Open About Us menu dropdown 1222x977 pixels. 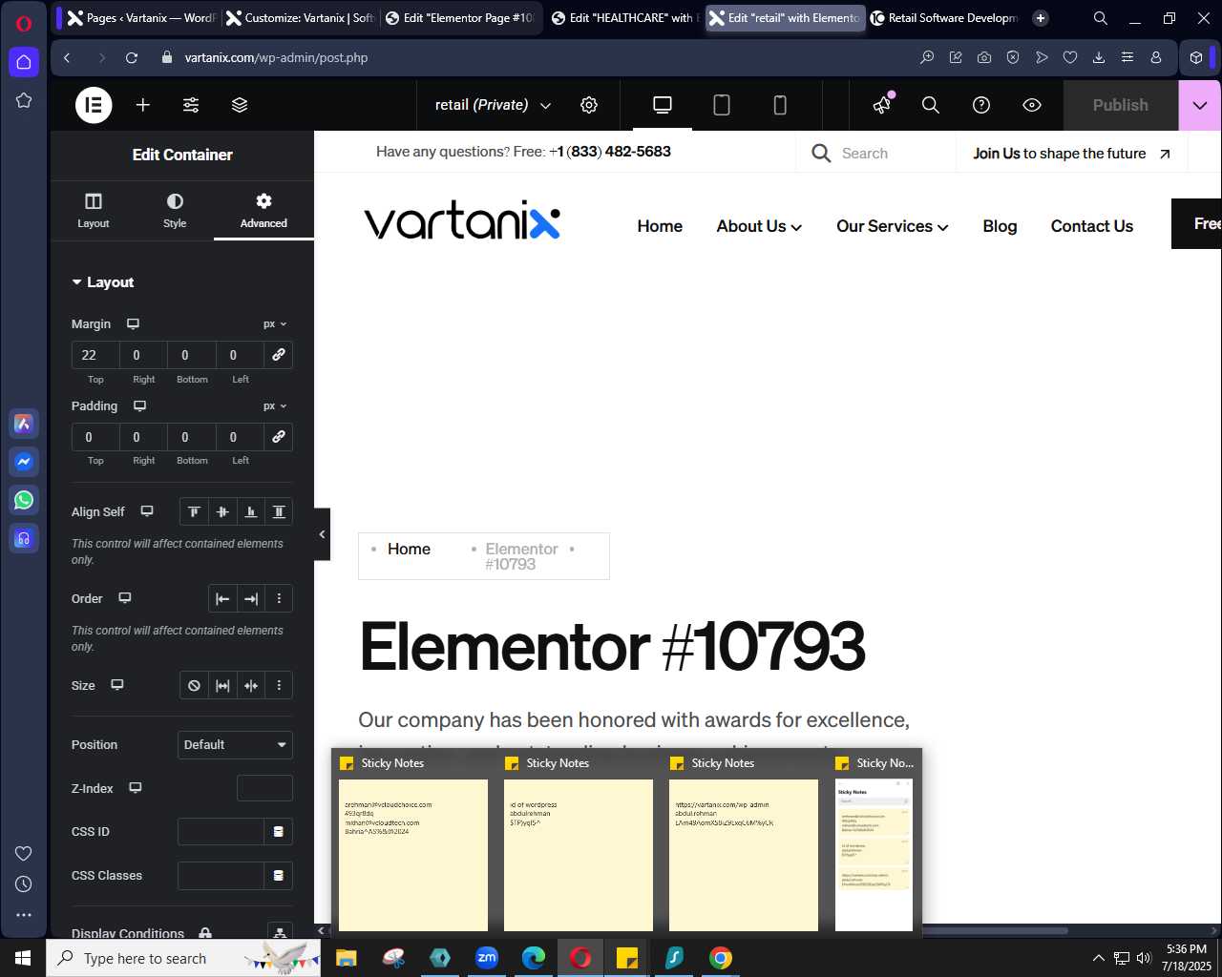759,226
